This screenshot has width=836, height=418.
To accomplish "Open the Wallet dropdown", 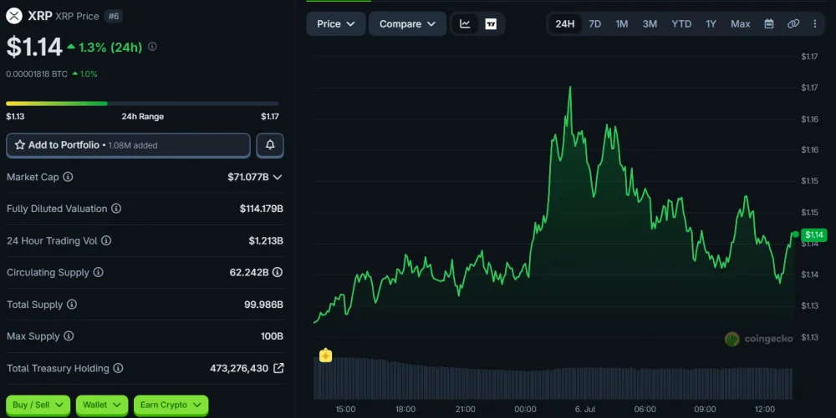I will 101,405.
